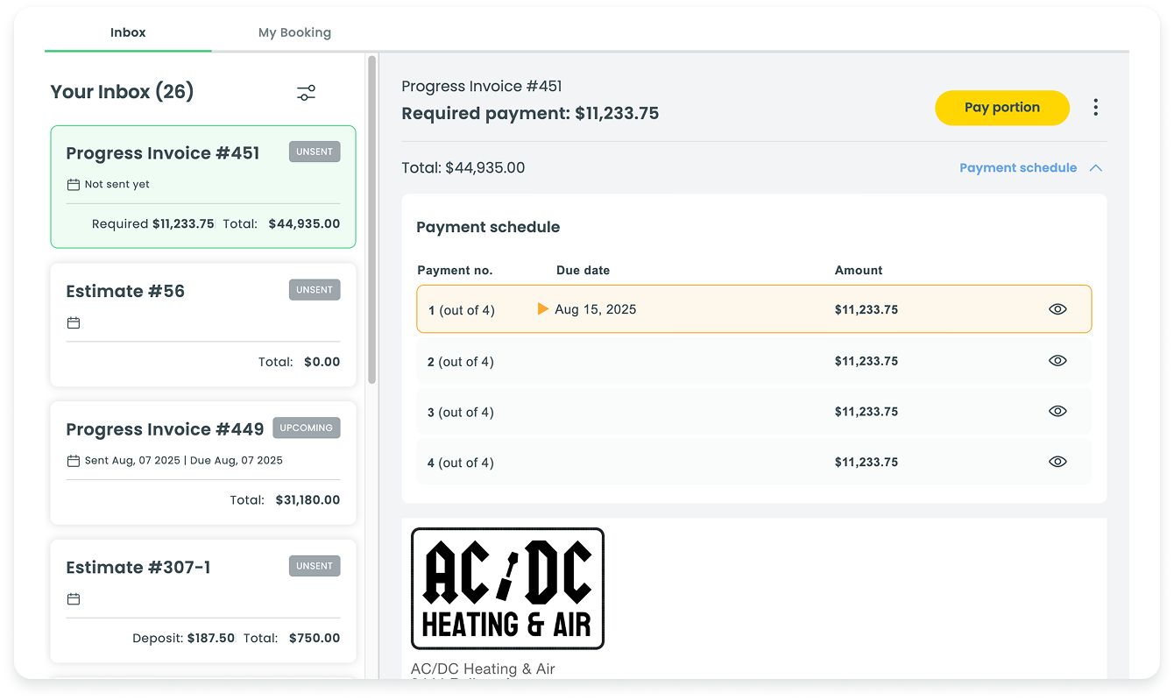Open the Progress Invoice #449 card
The image size is (1174, 700).
coord(203,463)
